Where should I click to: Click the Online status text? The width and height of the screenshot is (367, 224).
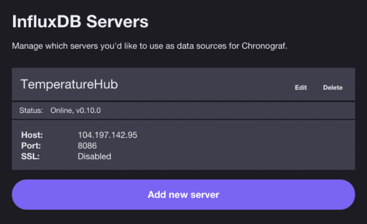click(61, 111)
